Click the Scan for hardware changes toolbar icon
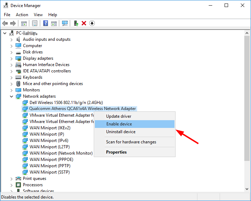251x201 pixels. point(65,23)
